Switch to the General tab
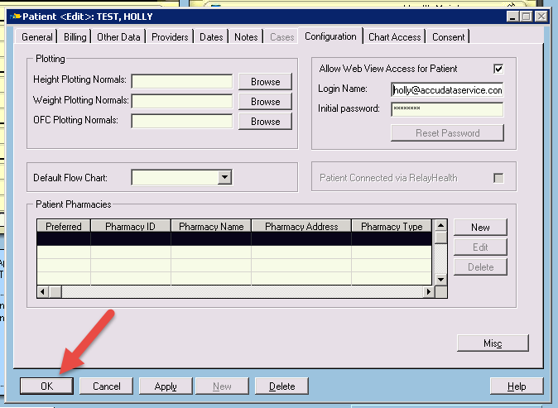Screen dimensions: 558x408 [x=37, y=36]
